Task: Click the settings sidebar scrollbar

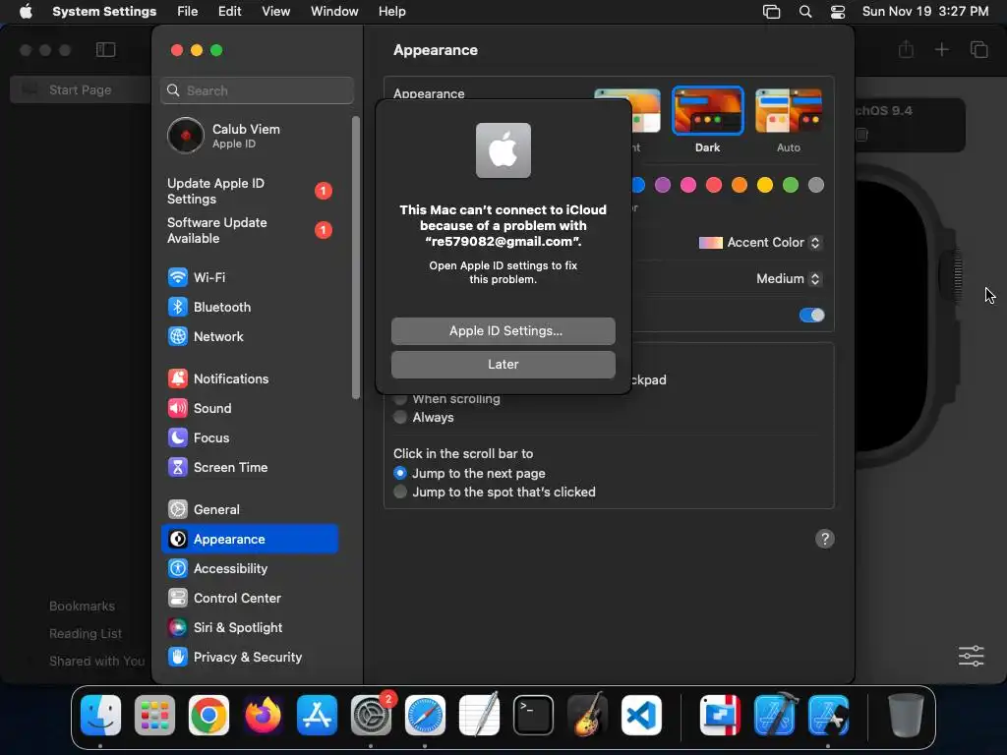Action: pyautogui.click(x=356, y=257)
